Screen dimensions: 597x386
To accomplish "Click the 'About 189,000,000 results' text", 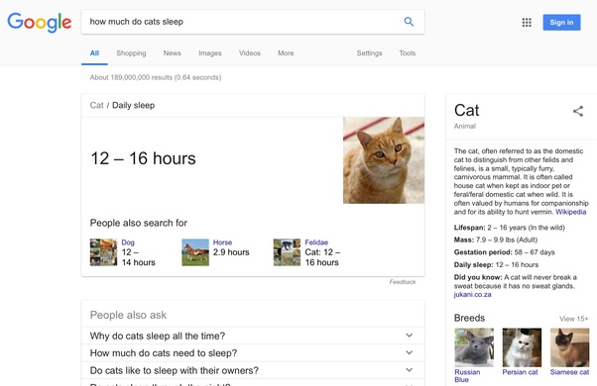I will [x=156, y=77].
